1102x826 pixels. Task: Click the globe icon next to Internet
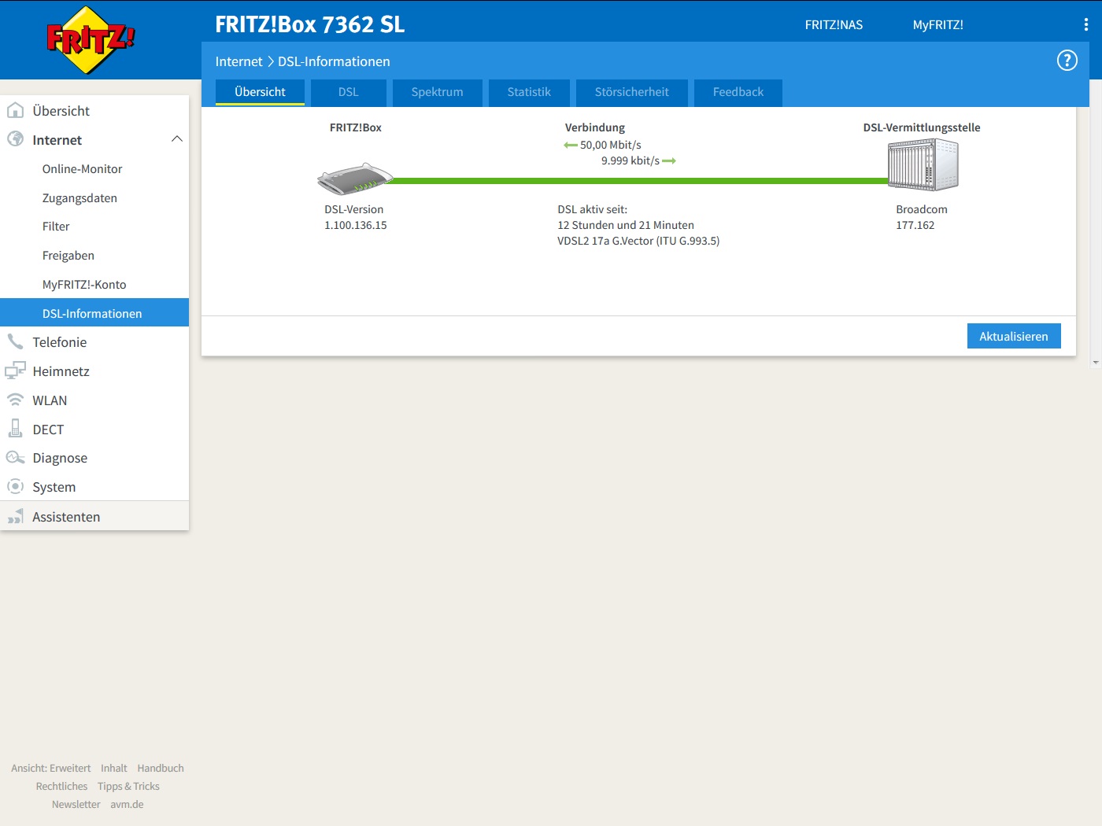pos(15,138)
